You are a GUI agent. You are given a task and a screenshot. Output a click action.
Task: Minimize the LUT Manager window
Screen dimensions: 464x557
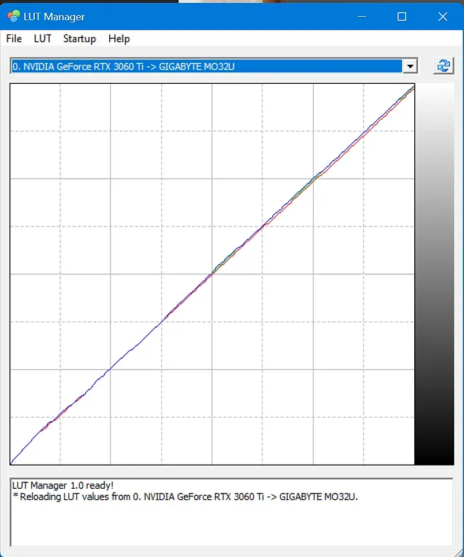point(362,16)
